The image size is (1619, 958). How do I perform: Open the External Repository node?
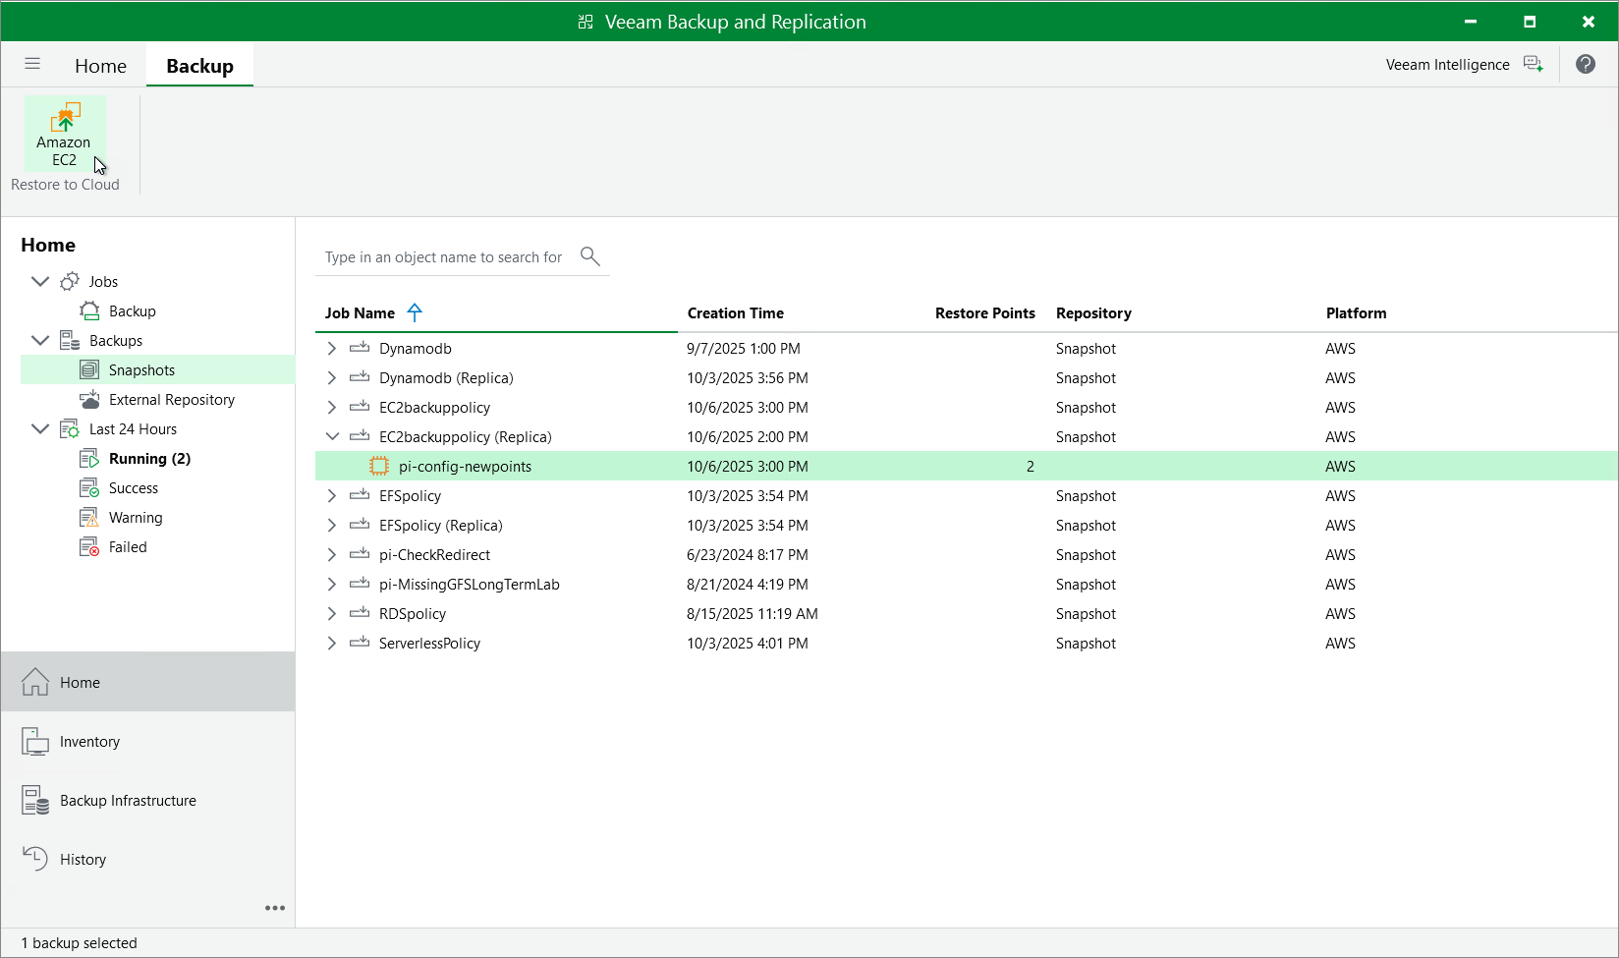[x=90, y=399]
